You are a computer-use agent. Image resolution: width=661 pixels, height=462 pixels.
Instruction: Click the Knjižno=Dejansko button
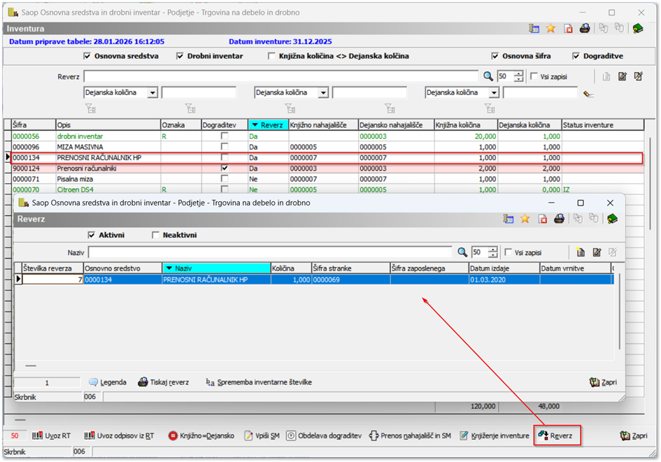tap(201, 436)
